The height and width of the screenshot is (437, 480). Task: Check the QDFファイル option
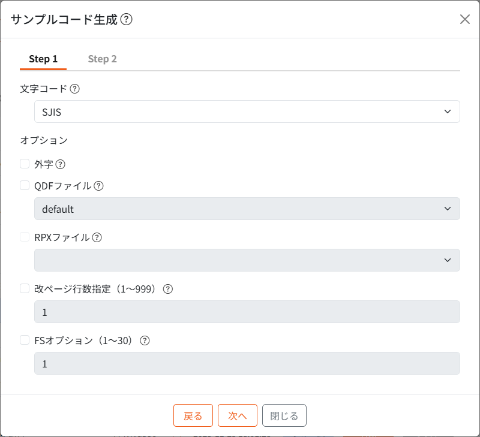pyautogui.click(x=25, y=185)
